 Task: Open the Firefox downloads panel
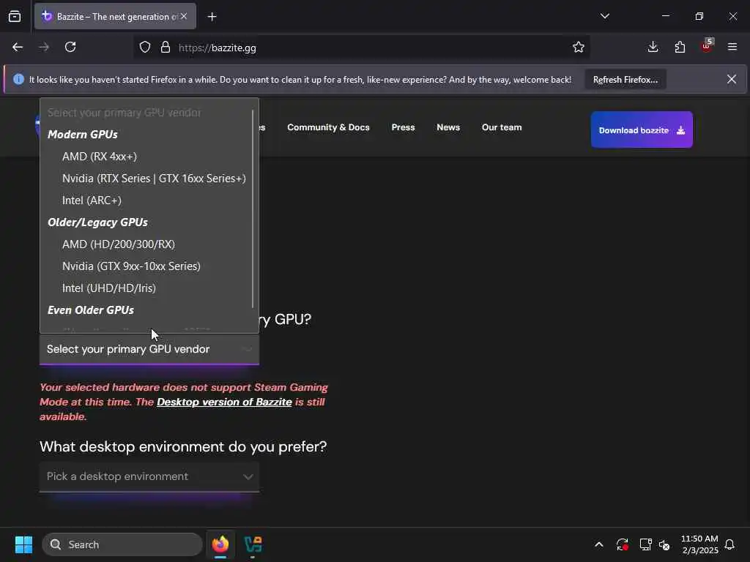click(x=653, y=47)
